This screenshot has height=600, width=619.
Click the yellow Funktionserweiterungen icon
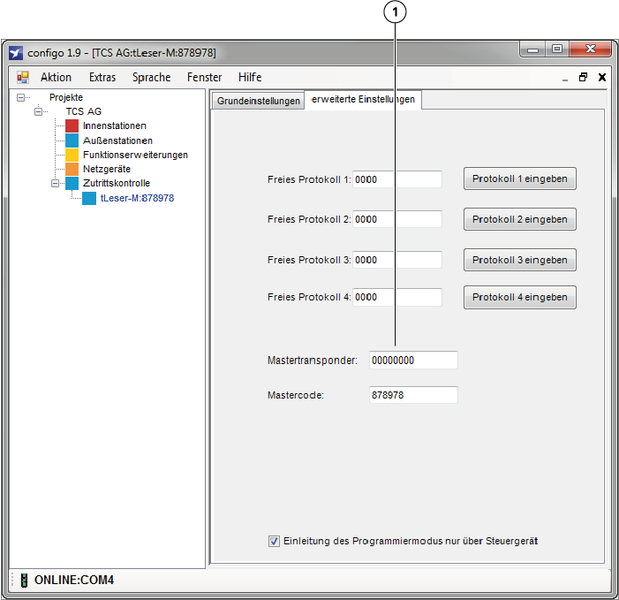pos(72,155)
